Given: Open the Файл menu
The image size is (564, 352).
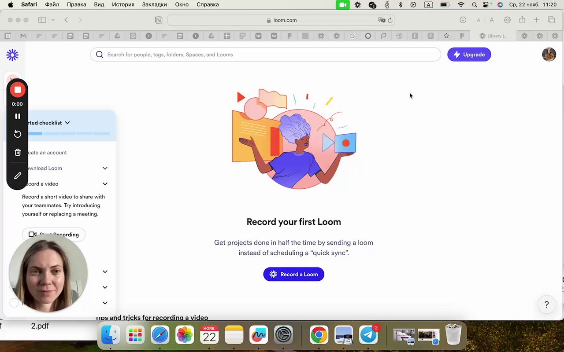Looking at the screenshot, I should coord(52,4).
